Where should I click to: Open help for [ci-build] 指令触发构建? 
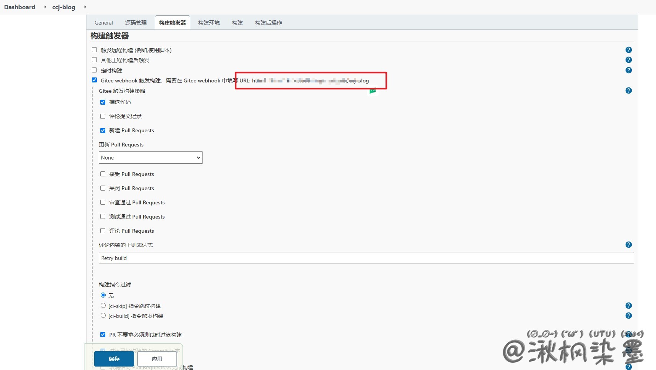[x=628, y=316]
